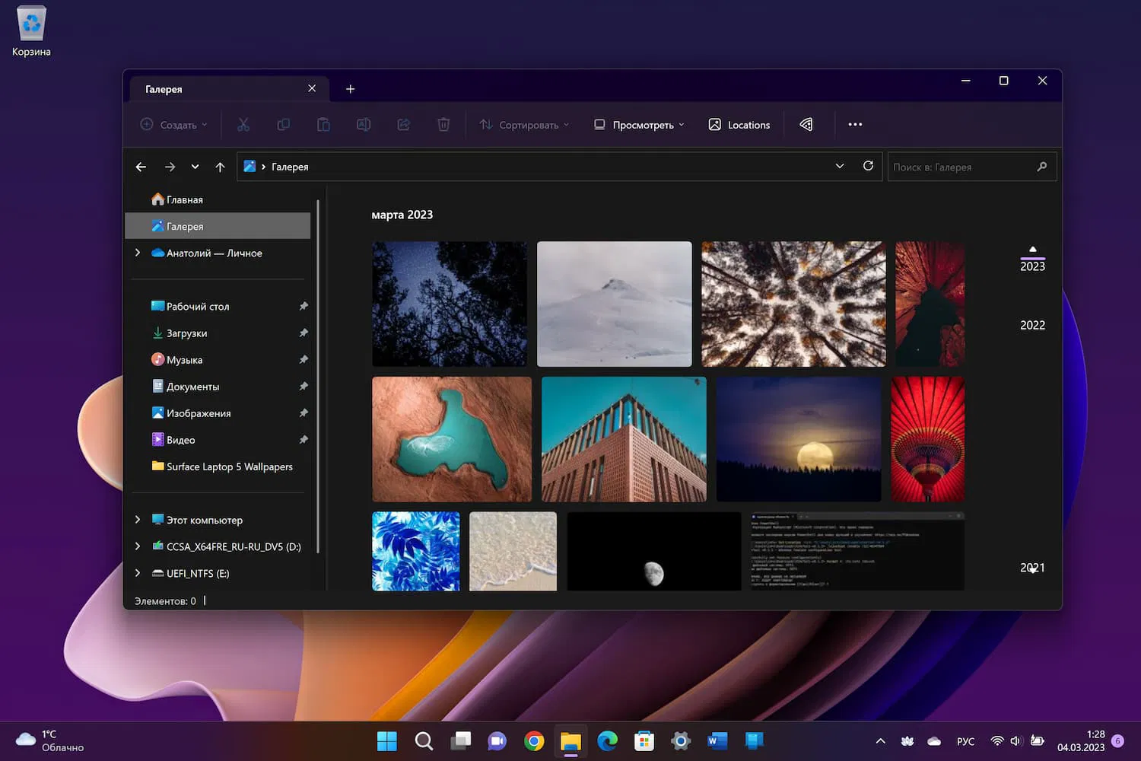The image size is (1141, 761).
Task: Open the details pane toggle icon
Action: pyautogui.click(x=806, y=125)
